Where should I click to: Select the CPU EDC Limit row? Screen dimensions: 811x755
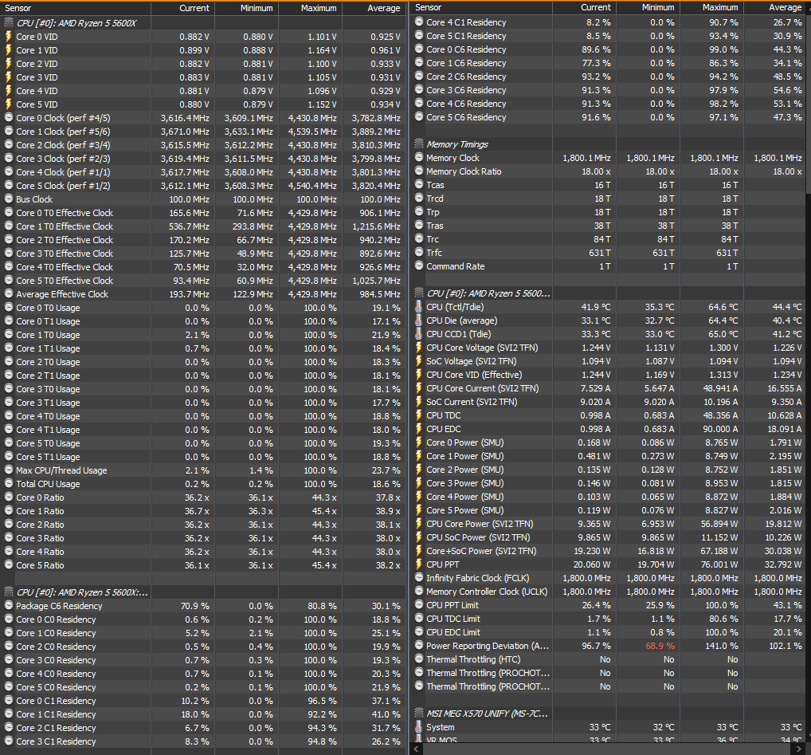click(609, 632)
